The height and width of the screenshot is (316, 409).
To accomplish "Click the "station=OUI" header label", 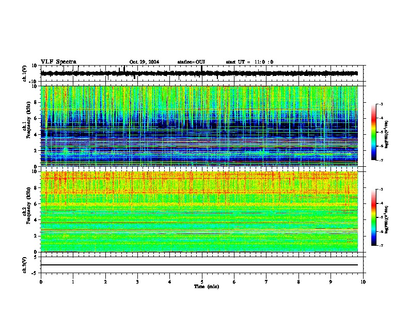I will click(191, 62).
